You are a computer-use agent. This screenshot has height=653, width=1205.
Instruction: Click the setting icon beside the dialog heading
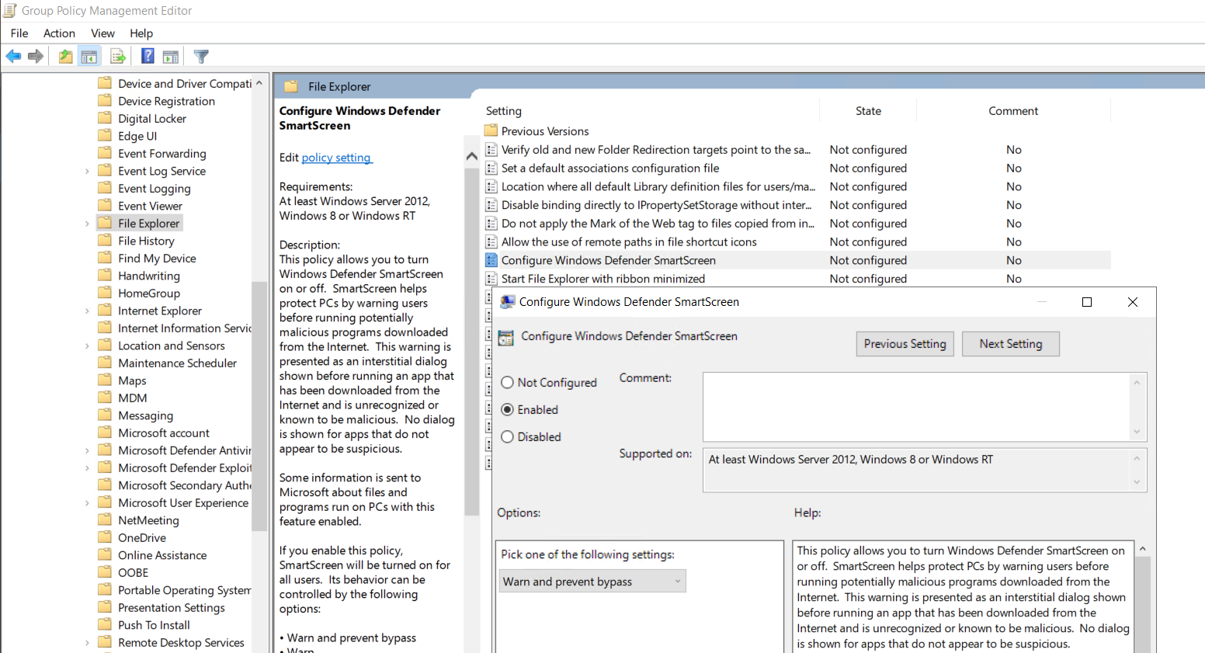tap(506, 337)
